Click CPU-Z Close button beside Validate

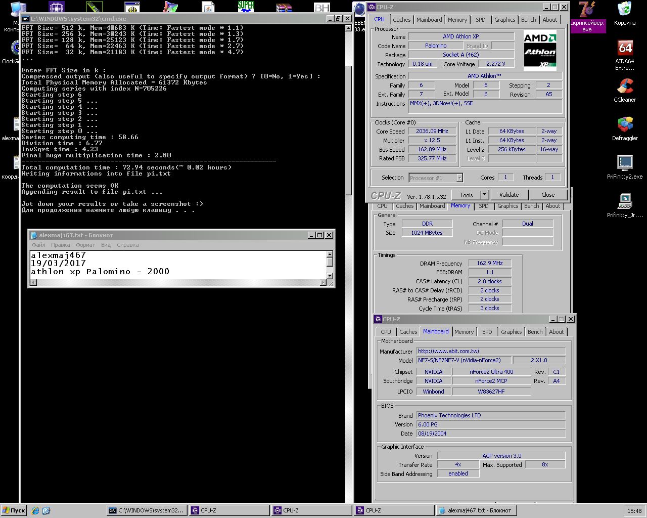click(x=548, y=195)
